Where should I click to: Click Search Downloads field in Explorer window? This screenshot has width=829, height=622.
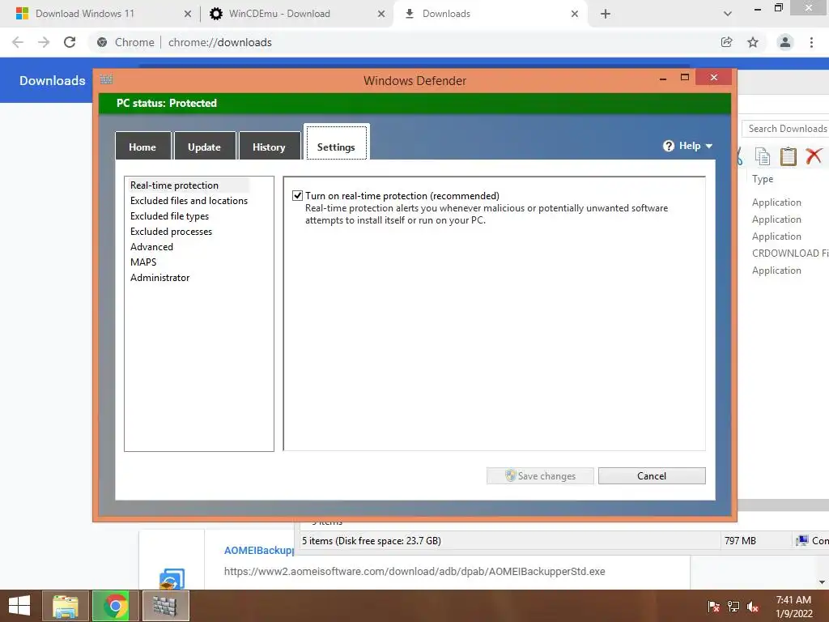click(x=786, y=129)
